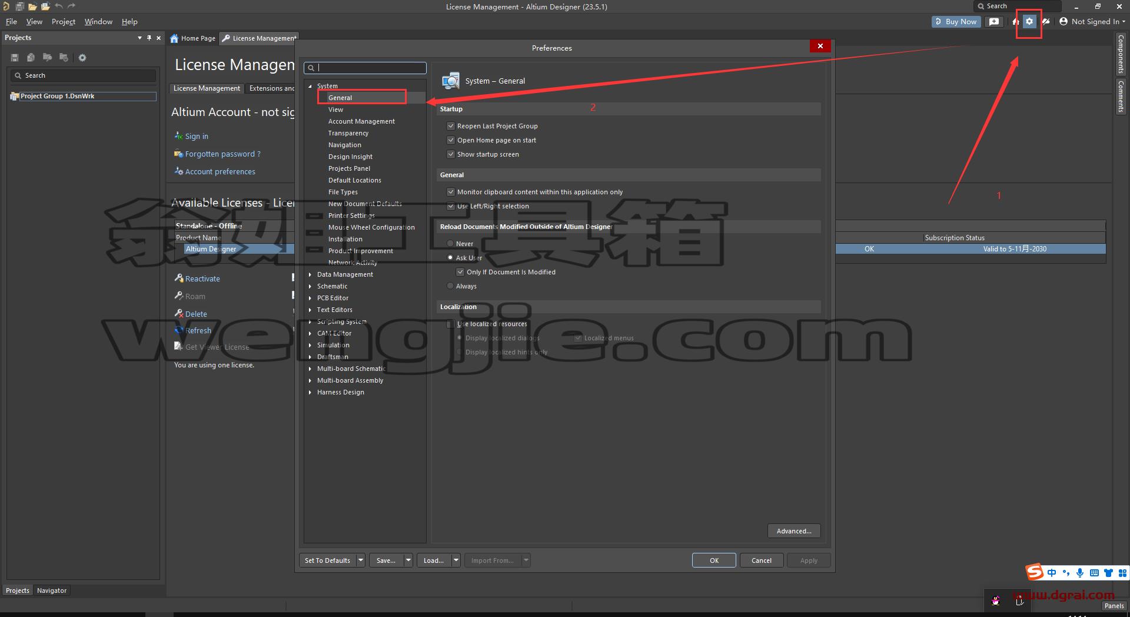Toggle Show startup screen checkbox

[451, 154]
